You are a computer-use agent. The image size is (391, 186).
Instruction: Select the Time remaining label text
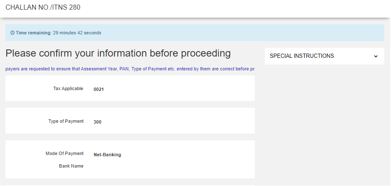tap(33, 33)
